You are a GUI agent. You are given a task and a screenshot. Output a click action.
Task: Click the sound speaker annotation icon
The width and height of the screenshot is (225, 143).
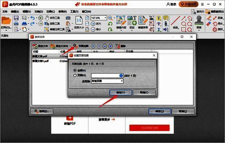[166, 29]
